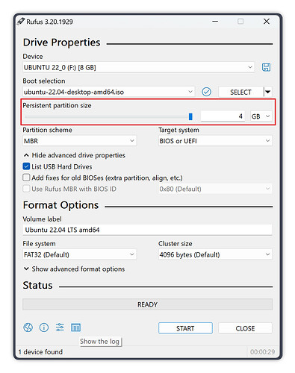Close Rufus window with X
This screenshot has height=373, width=295.
267,22
